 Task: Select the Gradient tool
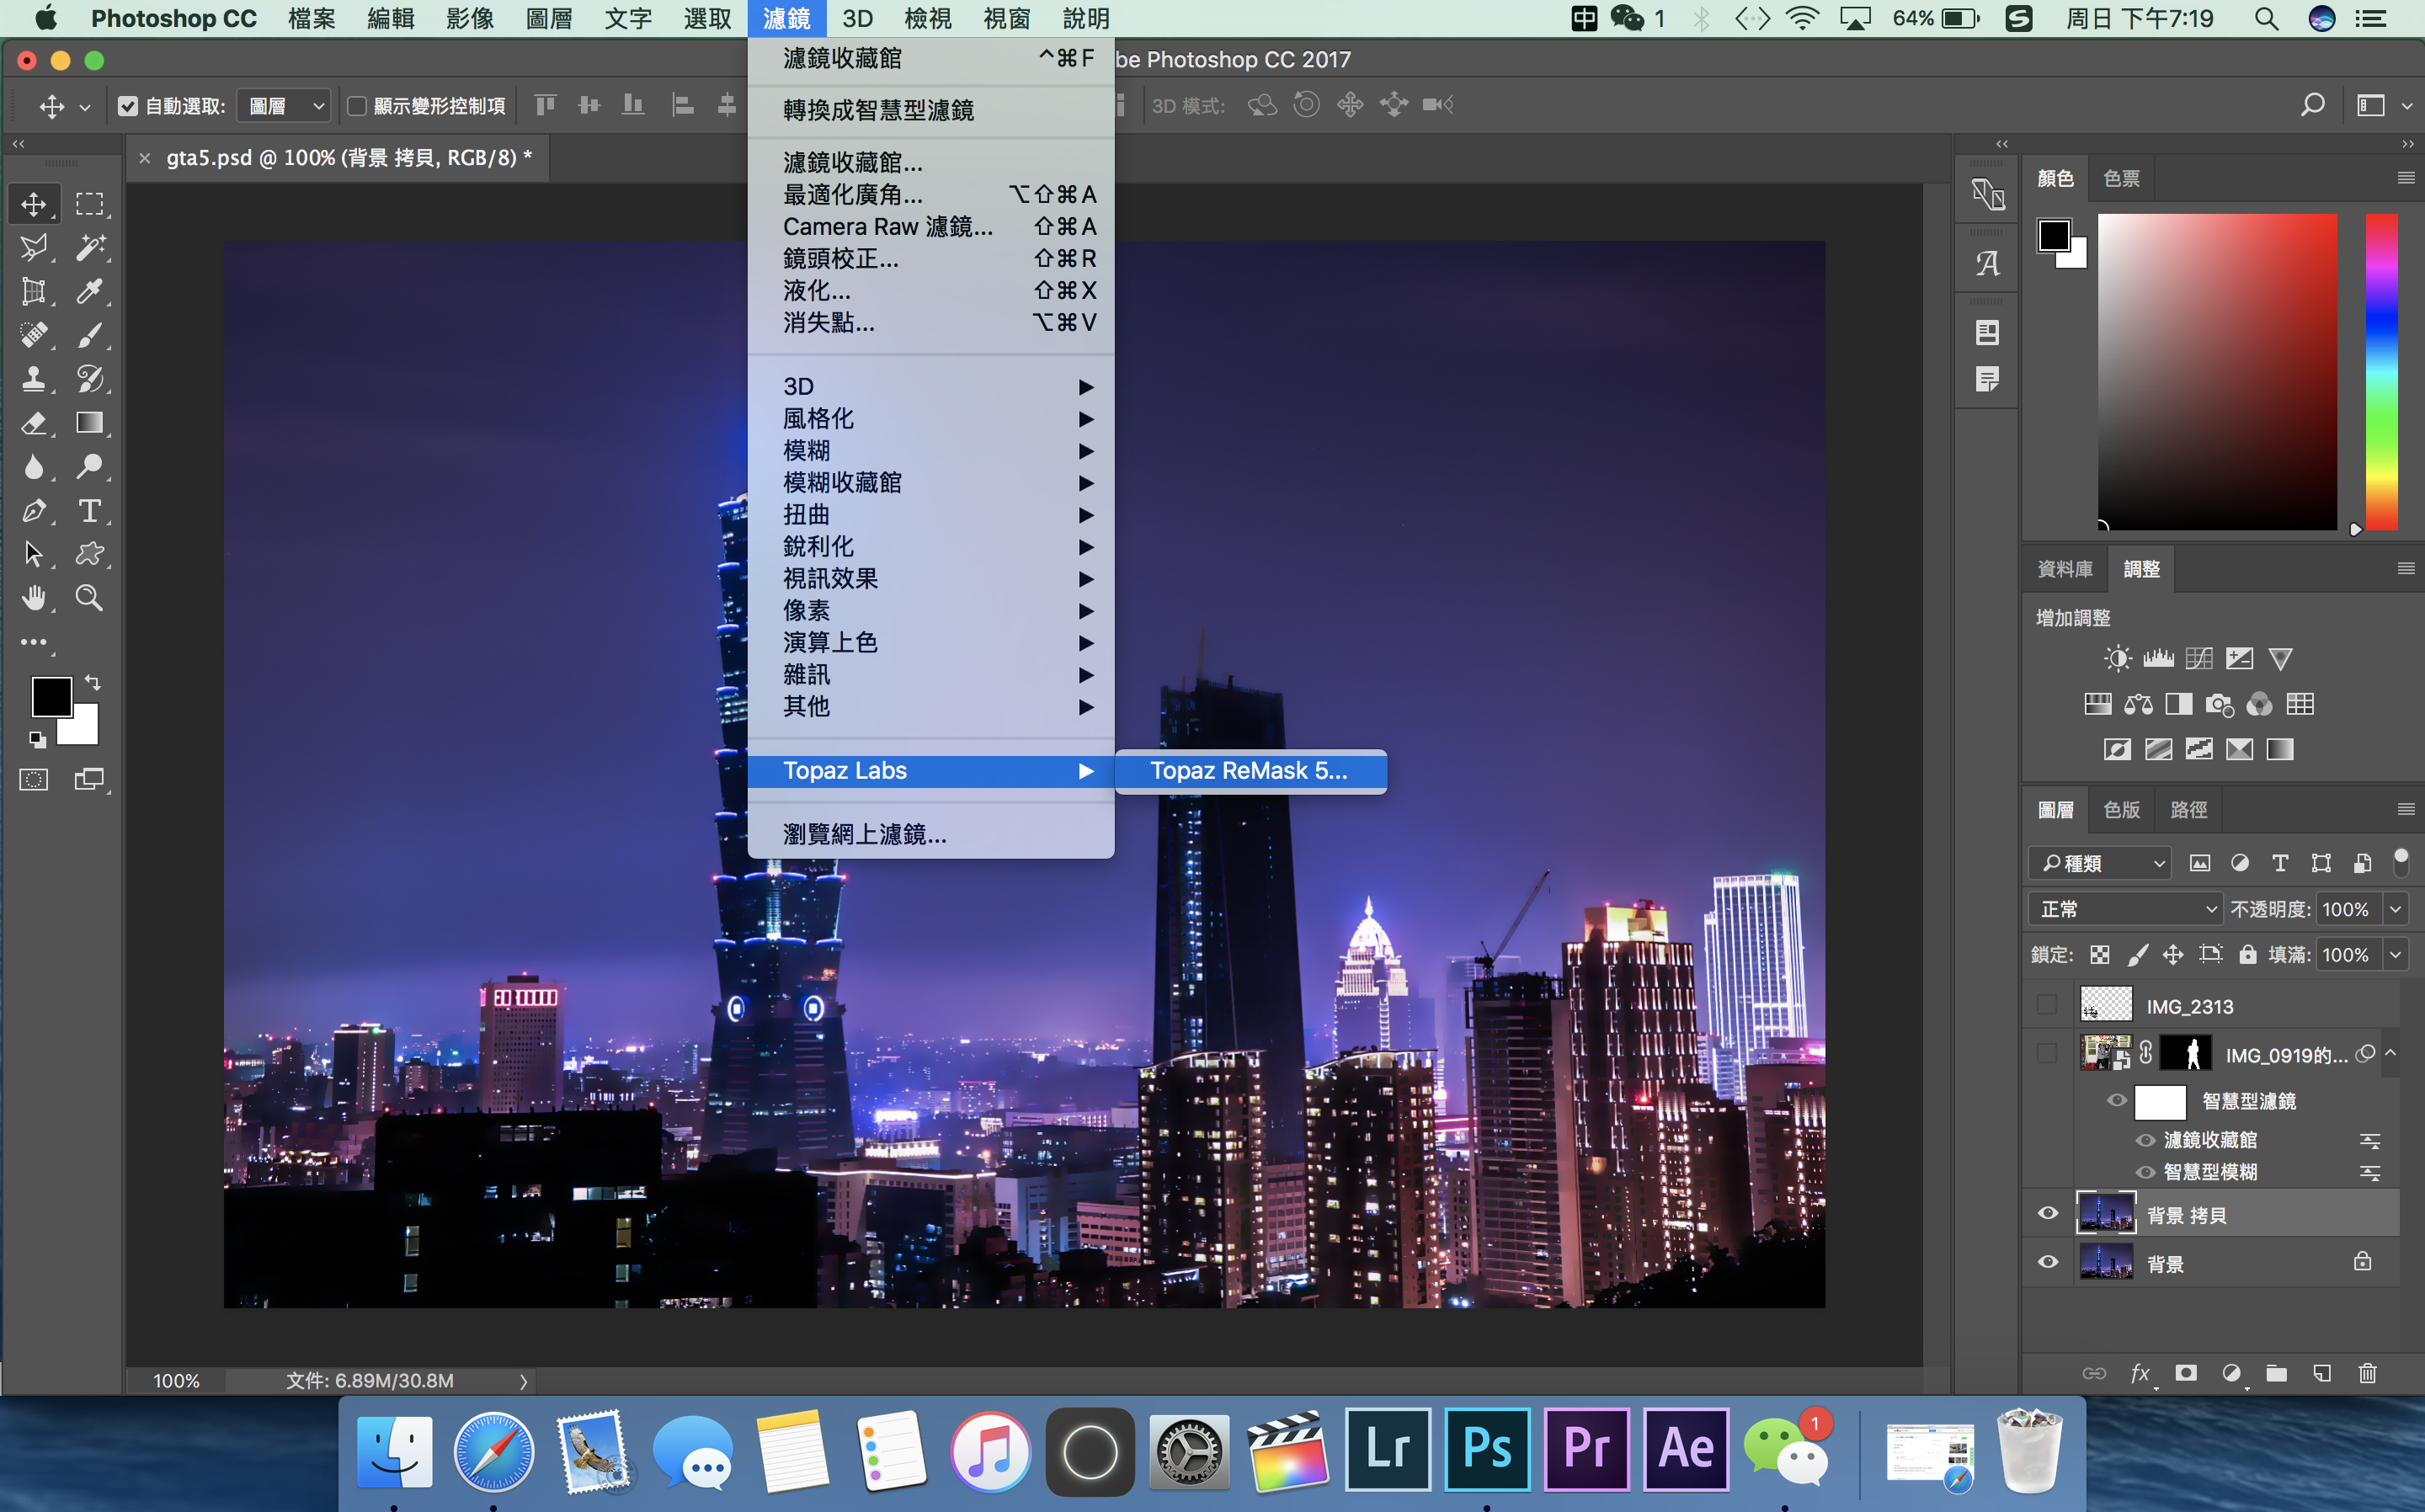point(89,423)
